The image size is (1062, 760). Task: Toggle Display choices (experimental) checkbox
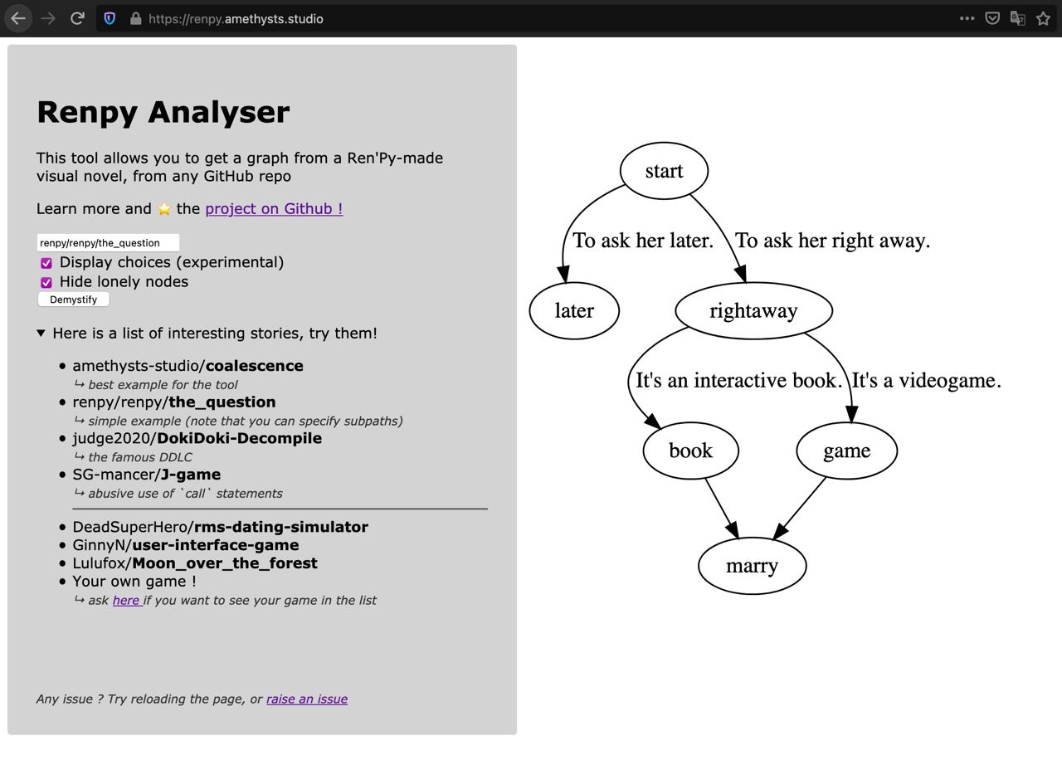(x=46, y=263)
